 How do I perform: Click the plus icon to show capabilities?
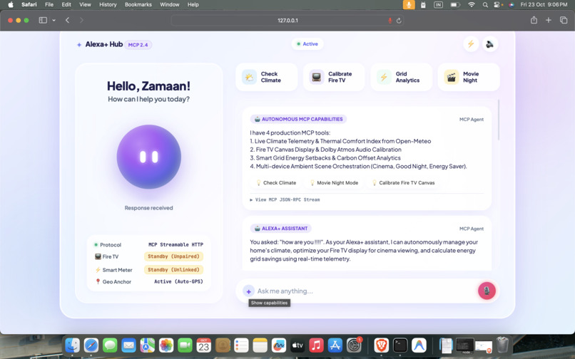pos(249,291)
